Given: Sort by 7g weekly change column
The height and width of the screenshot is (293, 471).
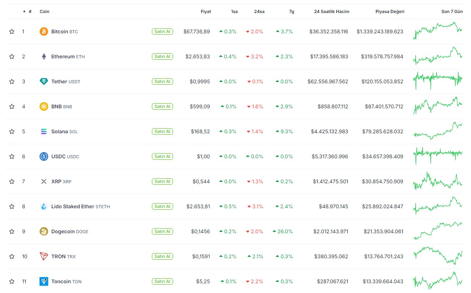Looking at the screenshot, I should 292,12.
